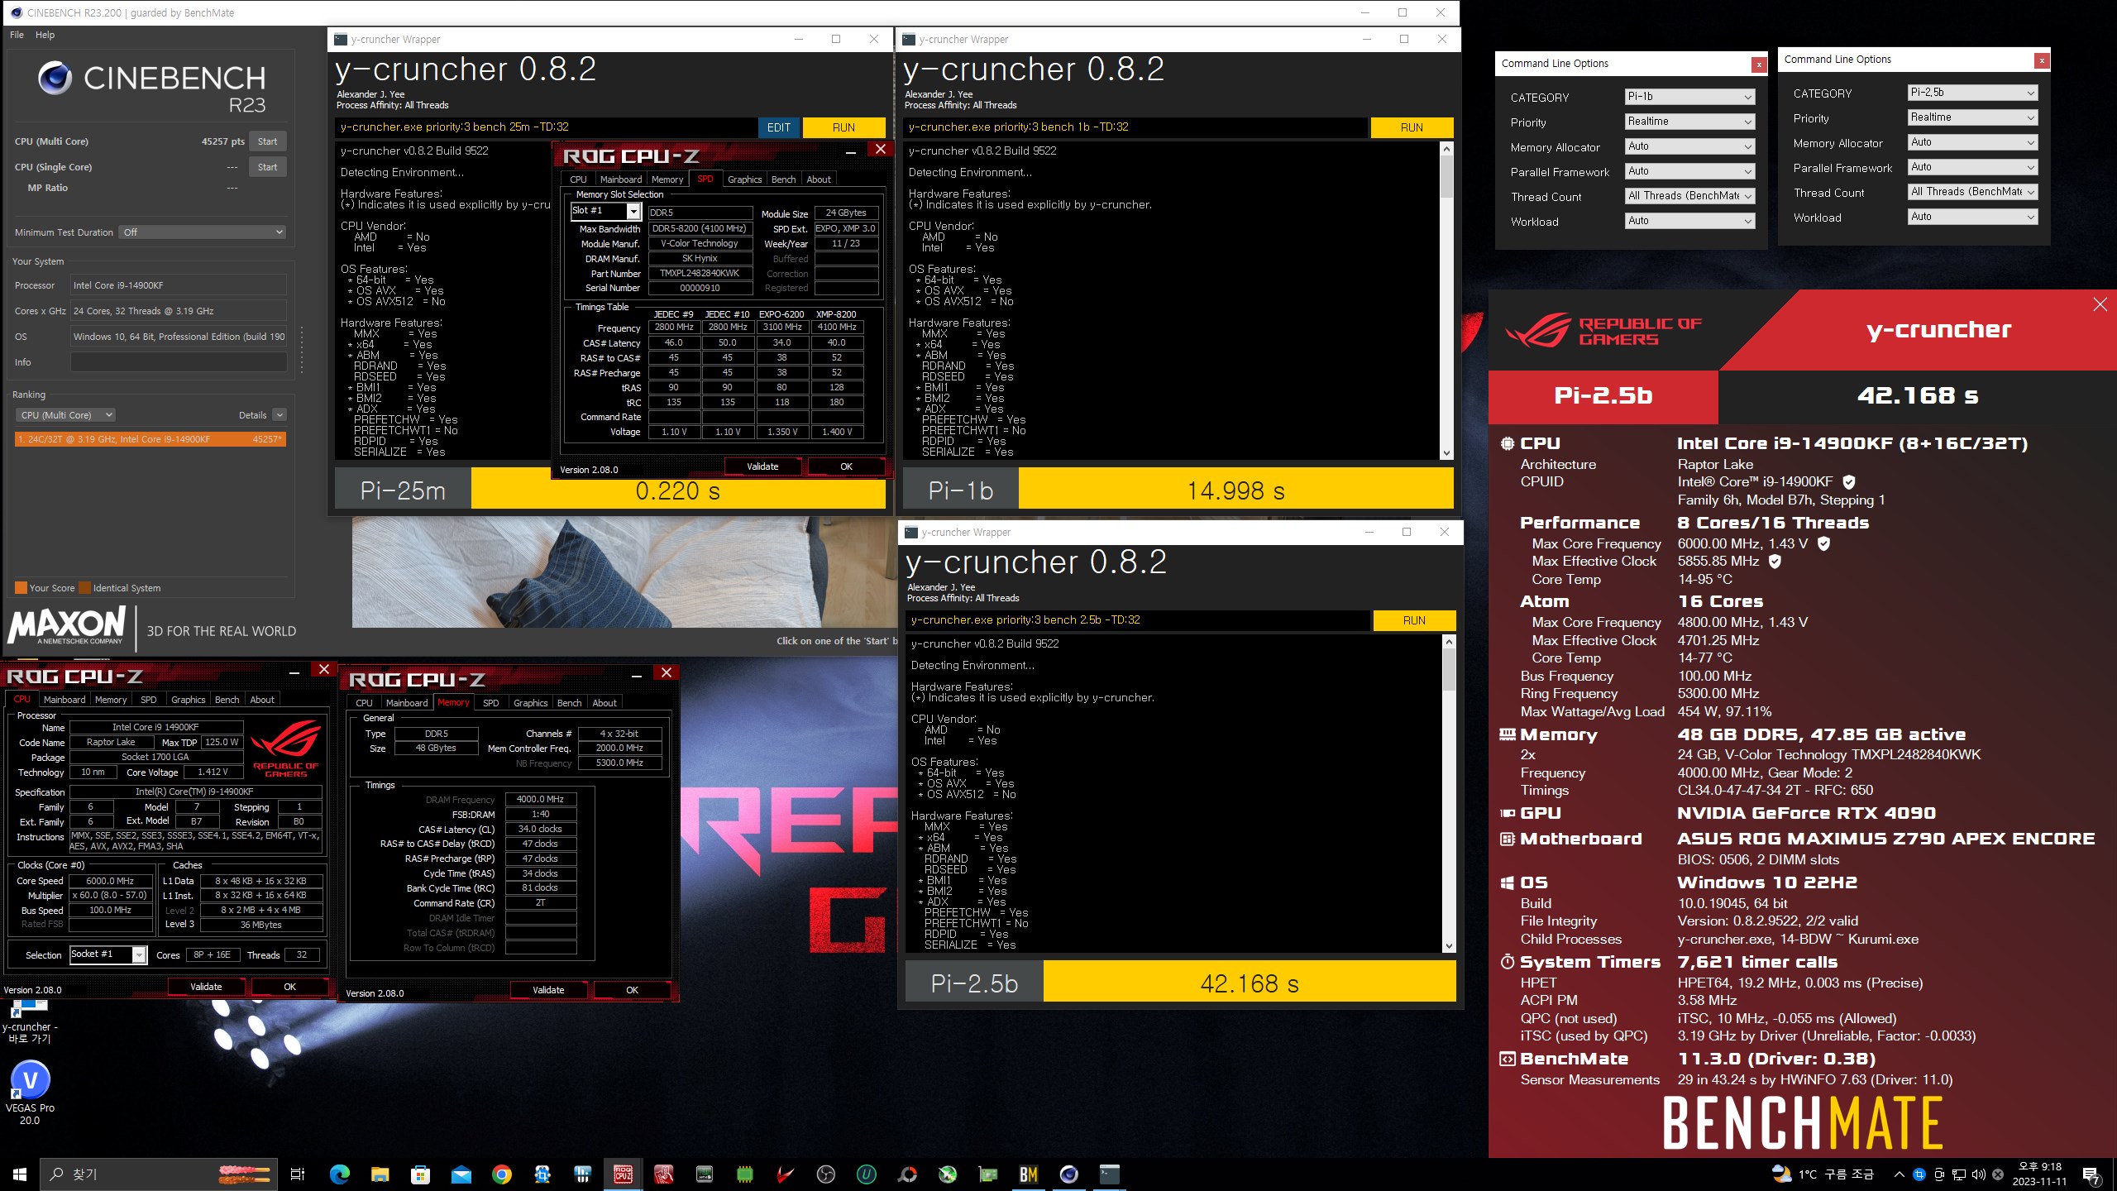Open the OBS Studio taskbar icon
This screenshot has width=2117, height=1191.
[825, 1174]
